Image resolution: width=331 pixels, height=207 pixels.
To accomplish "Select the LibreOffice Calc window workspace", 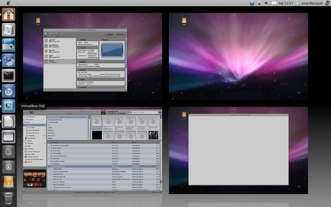I will pos(238,150).
